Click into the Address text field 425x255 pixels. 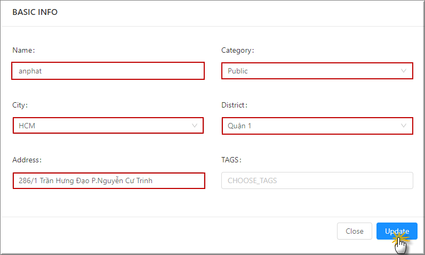coord(109,180)
